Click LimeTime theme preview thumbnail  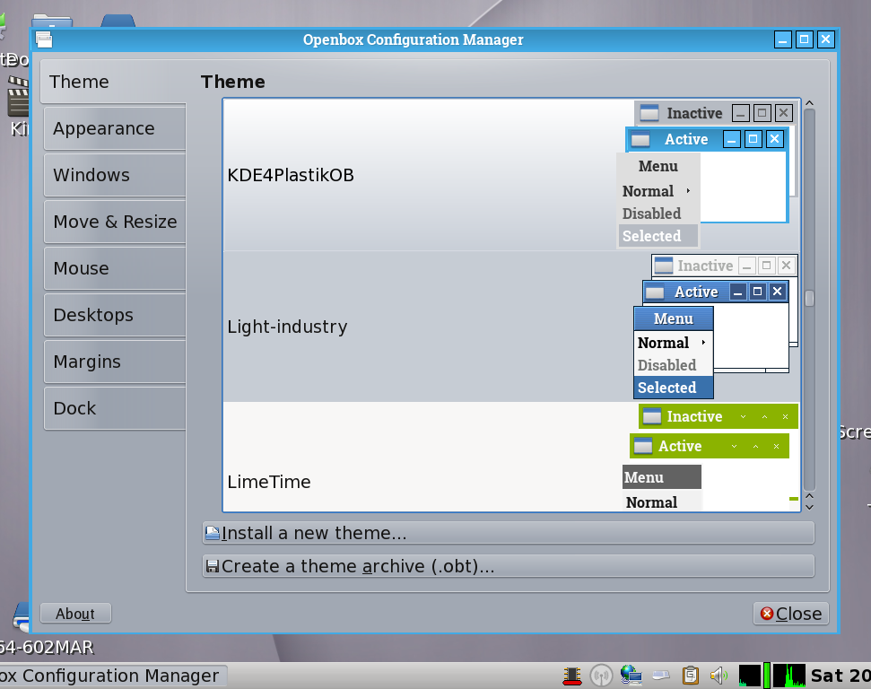(x=710, y=458)
